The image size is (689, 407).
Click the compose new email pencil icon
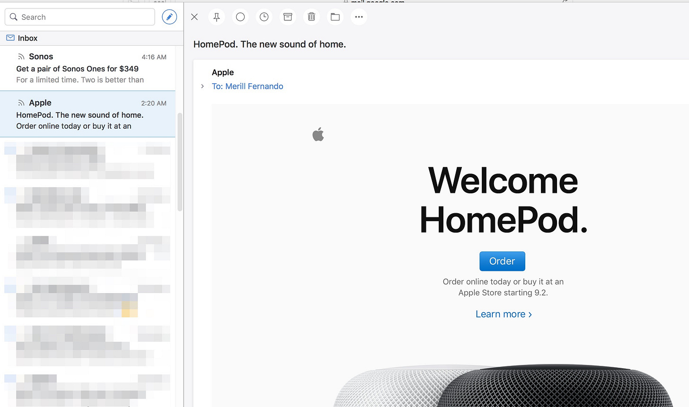click(169, 17)
